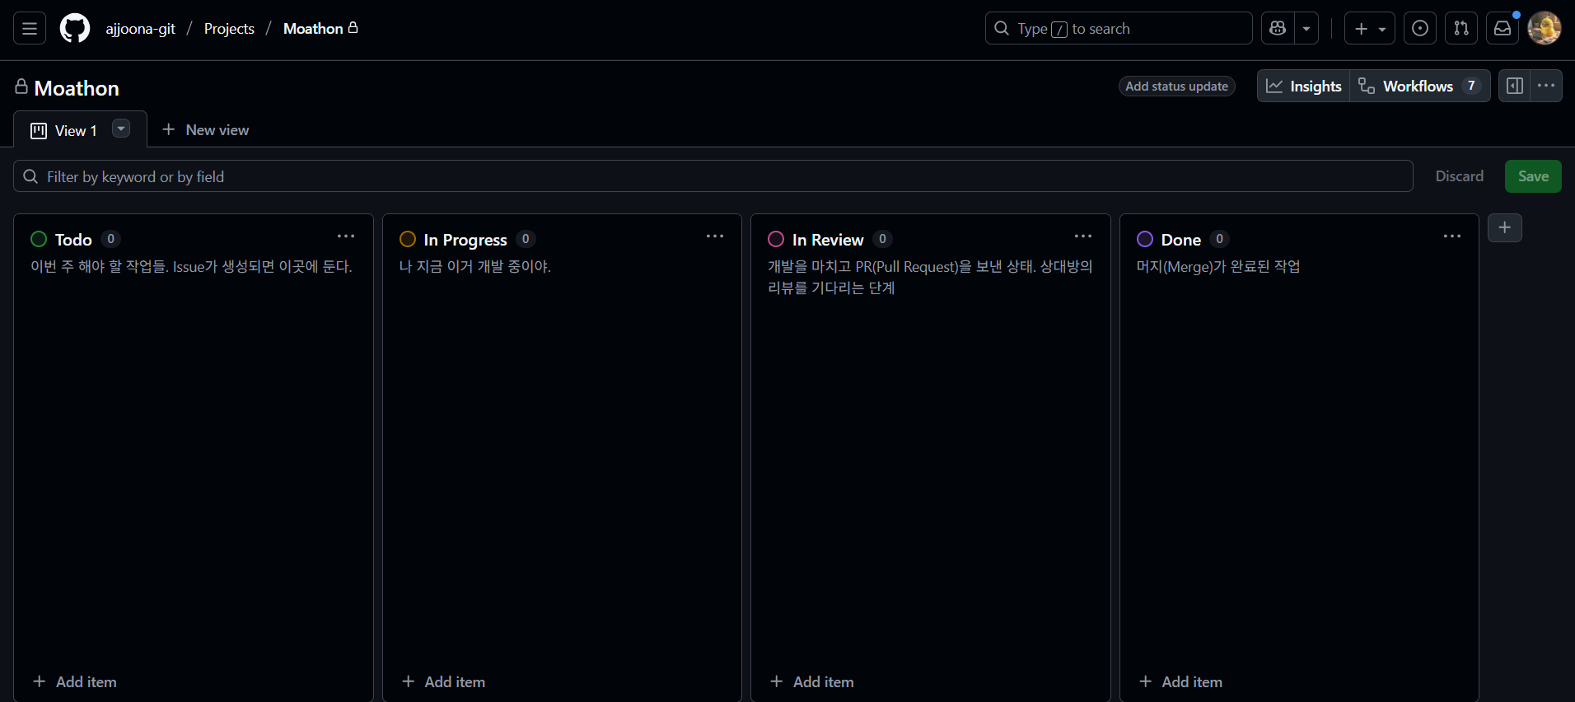1575x702 pixels.
Task: Click the GitHub logo home icon
Action: coord(75,29)
